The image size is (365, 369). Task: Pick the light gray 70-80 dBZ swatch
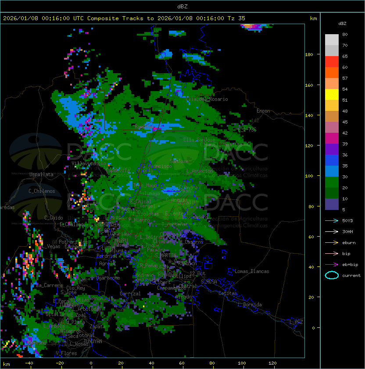(332, 40)
